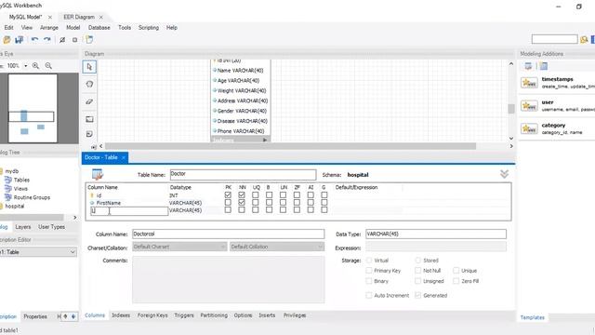Click the move down arrow icon
The height and width of the screenshot is (335, 595).
pyautogui.click(x=73, y=316)
